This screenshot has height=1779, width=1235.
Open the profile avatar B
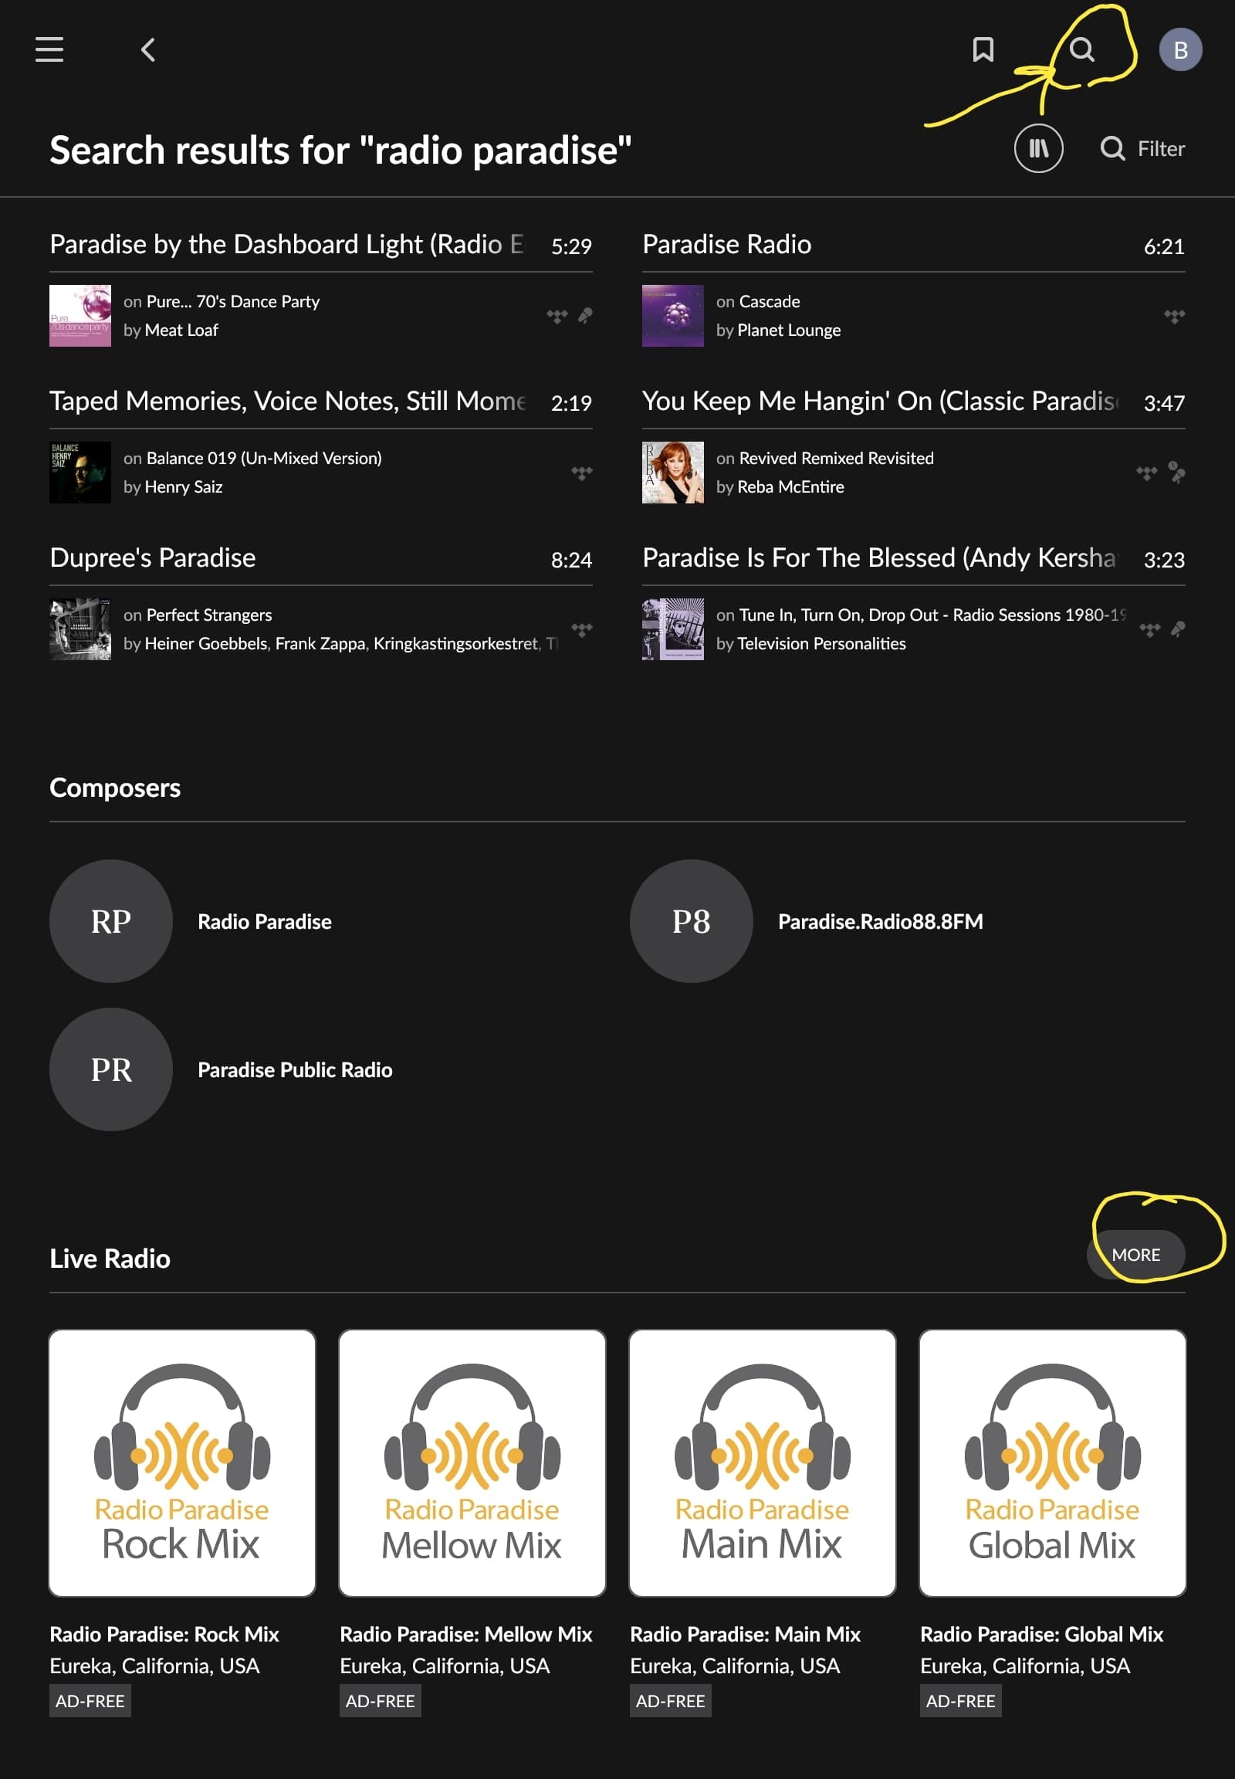tap(1180, 49)
